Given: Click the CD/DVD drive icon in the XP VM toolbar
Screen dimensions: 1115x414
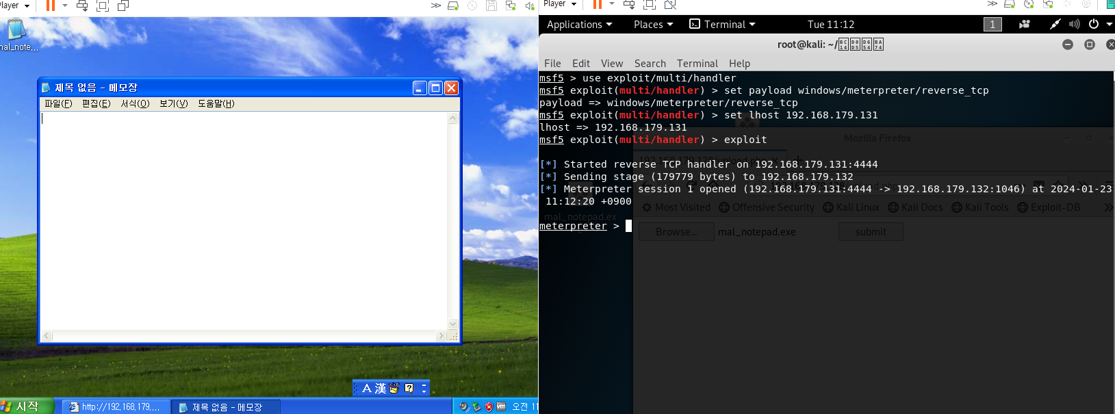Looking at the screenshot, I should (x=472, y=5).
